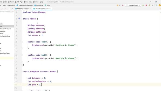Click the orange IDE update icon

click(160, 5)
